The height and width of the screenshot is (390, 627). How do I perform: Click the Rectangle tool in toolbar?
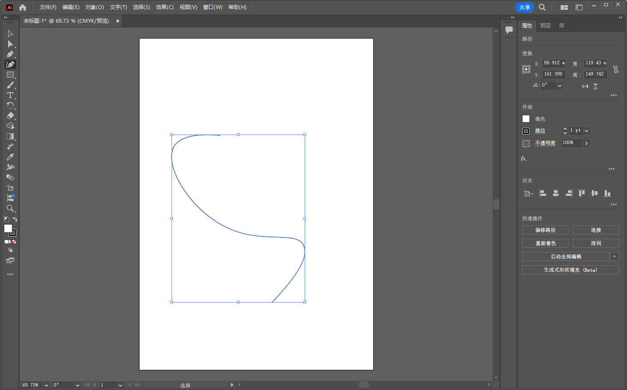point(10,75)
